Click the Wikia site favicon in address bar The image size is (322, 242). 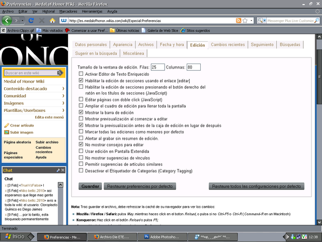click(64, 21)
